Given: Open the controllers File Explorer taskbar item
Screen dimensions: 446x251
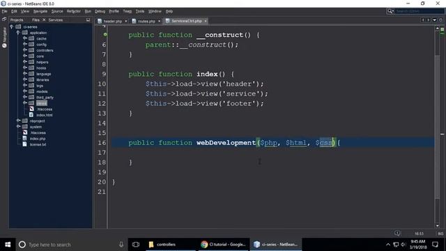Looking at the screenshot, I should pyautogui.click(x=171, y=245).
